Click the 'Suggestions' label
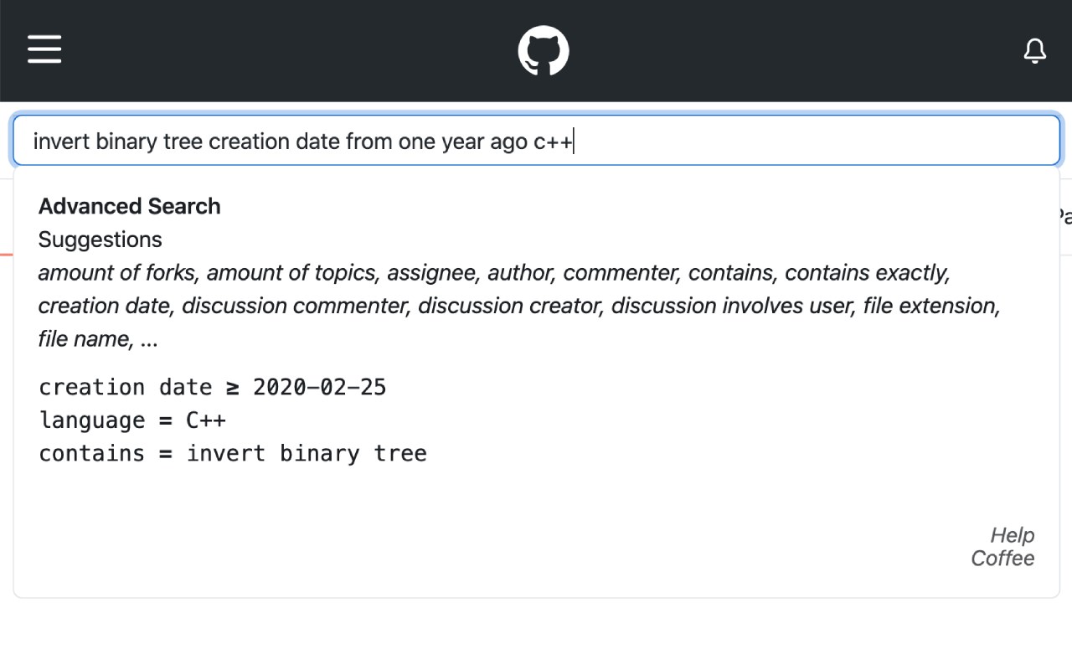Image resolution: width=1072 pixels, height=670 pixels. click(x=100, y=240)
